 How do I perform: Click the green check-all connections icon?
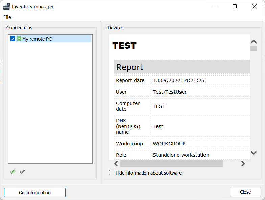(x=13, y=172)
